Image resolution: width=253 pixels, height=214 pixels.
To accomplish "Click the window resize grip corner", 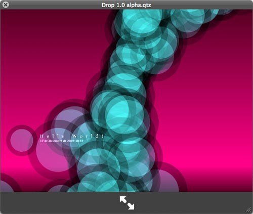I will (x=248, y=209).
